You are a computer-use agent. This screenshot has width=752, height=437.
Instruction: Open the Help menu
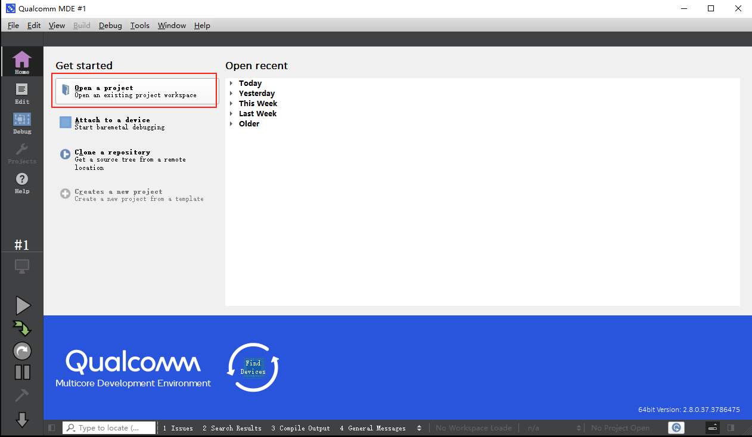click(202, 26)
